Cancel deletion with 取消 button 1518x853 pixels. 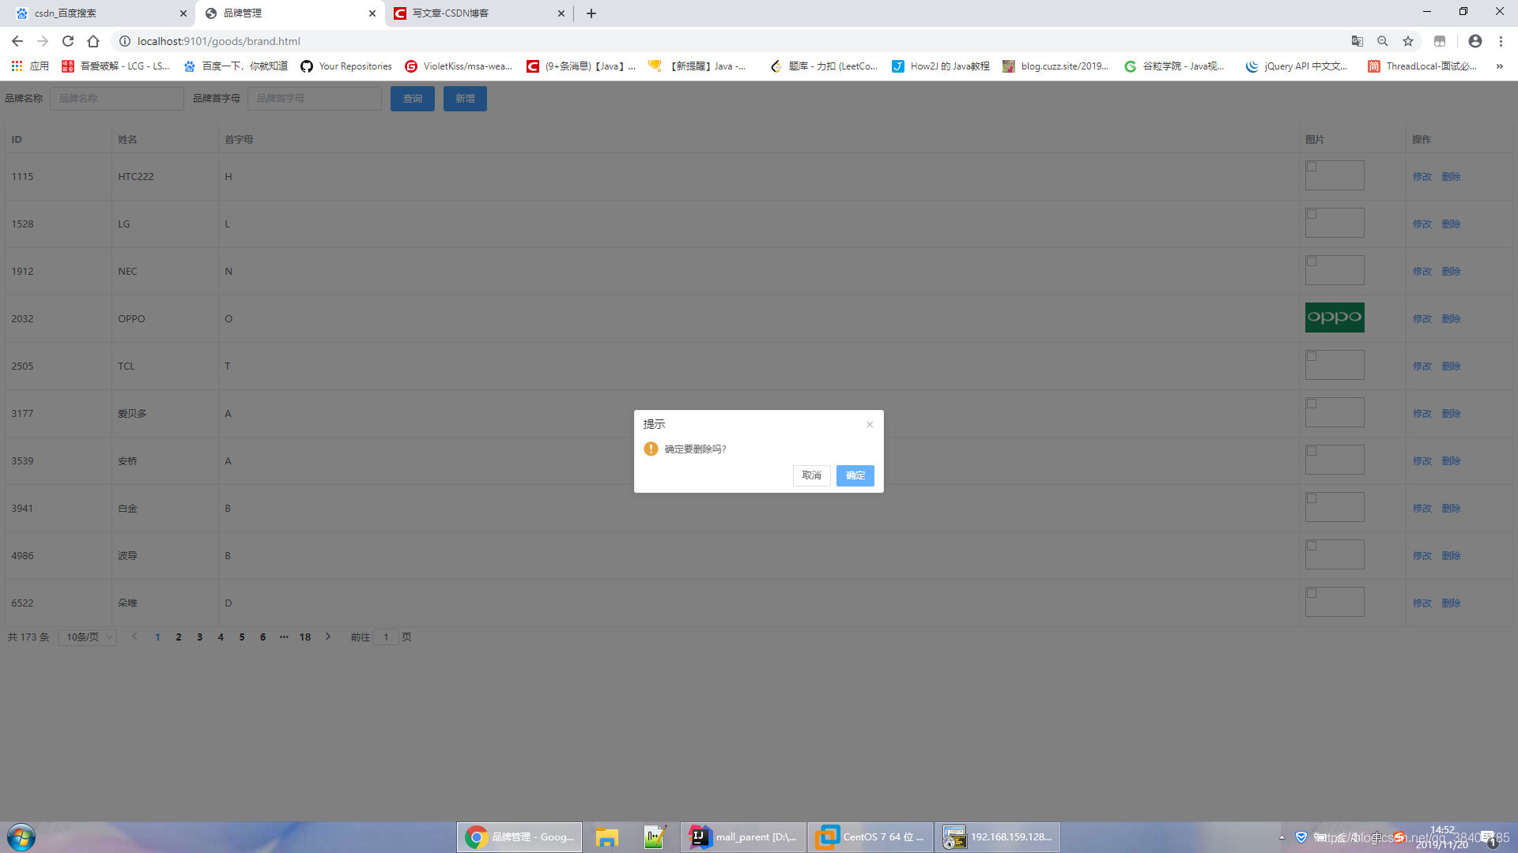tap(811, 475)
